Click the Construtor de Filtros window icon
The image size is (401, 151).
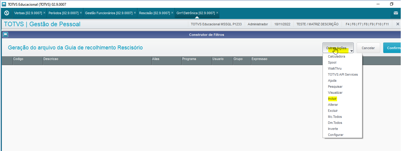pyautogui.click(x=5, y=35)
